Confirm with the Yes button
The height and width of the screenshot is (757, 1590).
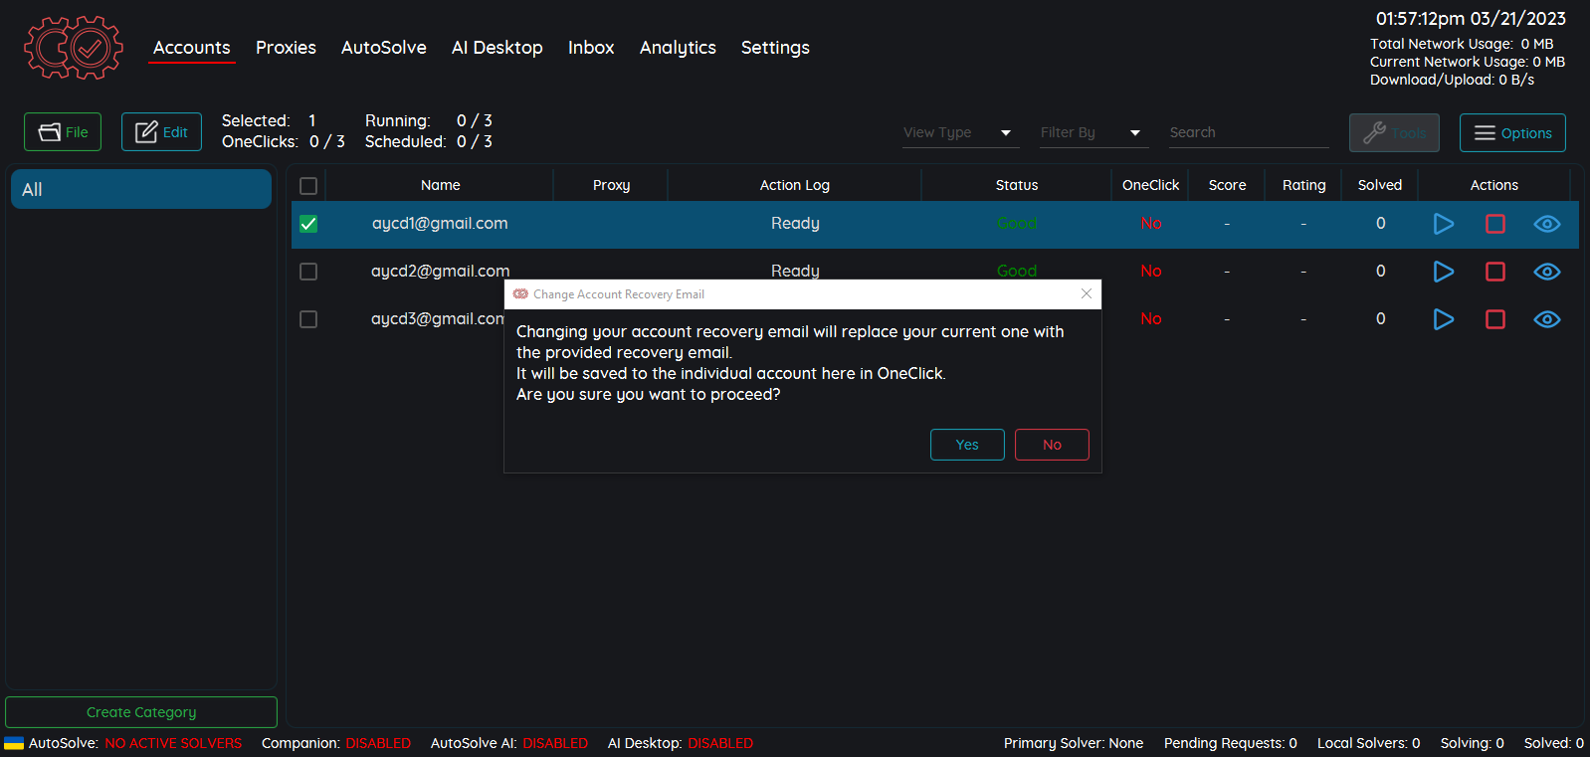pyautogui.click(x=966, y=445)
